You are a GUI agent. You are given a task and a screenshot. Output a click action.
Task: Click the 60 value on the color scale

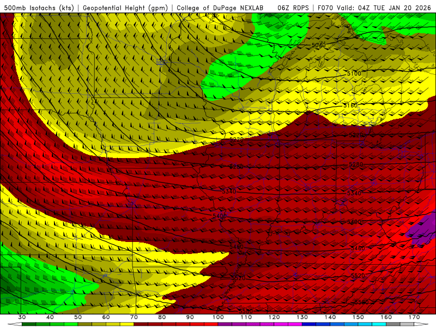(106, 317)
